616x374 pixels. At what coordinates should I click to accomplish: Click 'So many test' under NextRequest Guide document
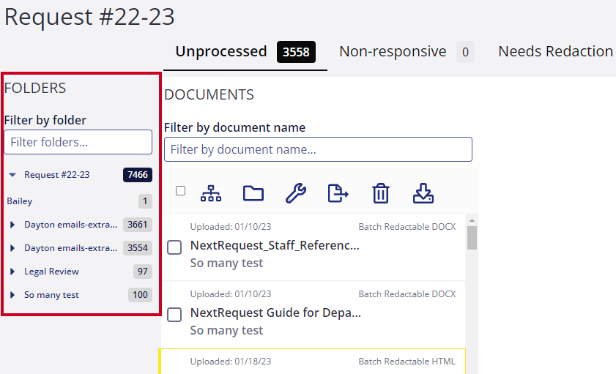click(226, 330)
